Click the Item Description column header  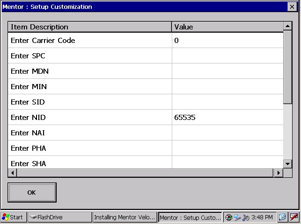(x=90, y=27)
